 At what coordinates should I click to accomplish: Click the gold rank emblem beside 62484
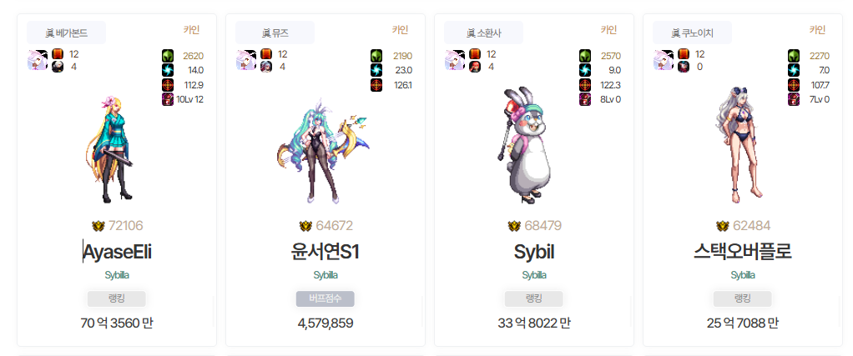pos(723,226)
